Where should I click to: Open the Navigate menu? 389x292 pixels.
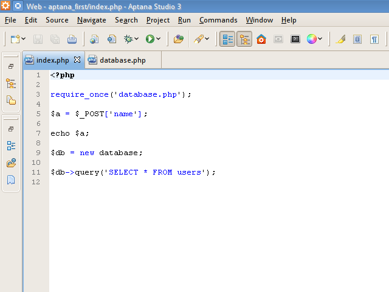pyautogui.click(x=91, y=20)
